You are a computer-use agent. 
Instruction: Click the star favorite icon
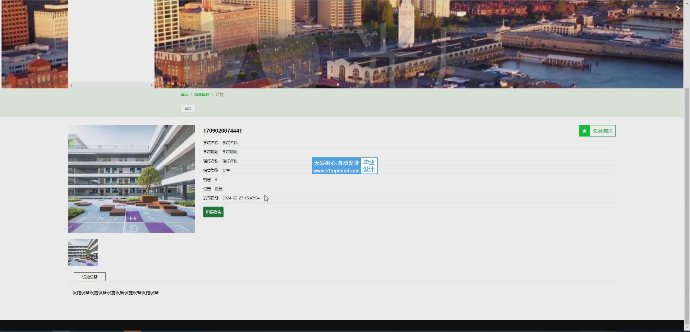pos(584,131)
